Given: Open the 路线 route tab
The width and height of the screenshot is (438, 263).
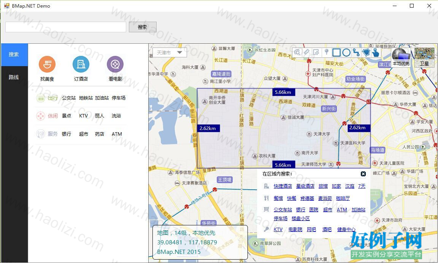Looking at the screenshot, I should click(14, 77).
